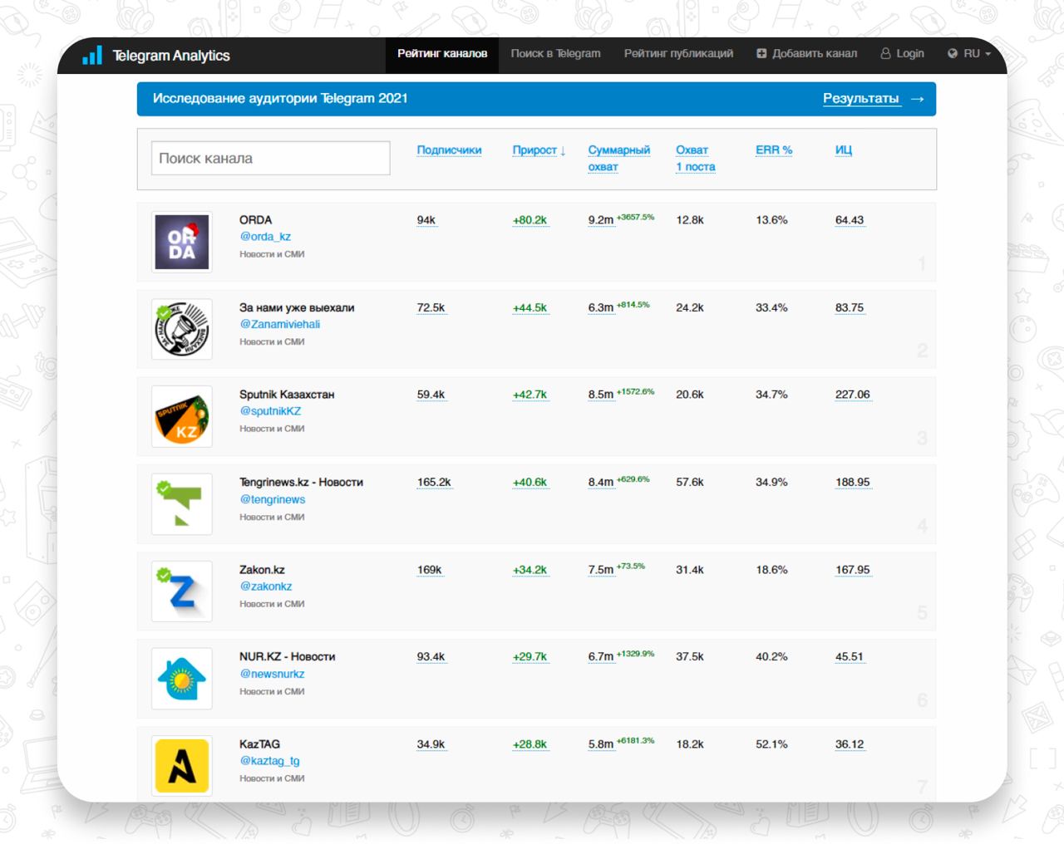Click ORDA subscribers value 94k

click(426, 220)
